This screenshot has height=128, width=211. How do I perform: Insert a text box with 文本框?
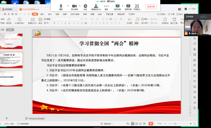click(x=129, y=21)
